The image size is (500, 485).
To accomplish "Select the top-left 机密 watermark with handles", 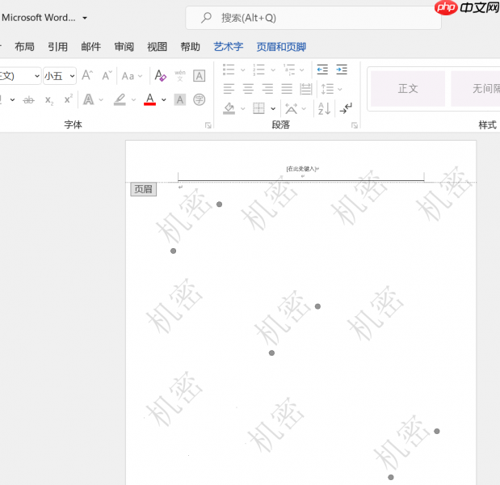I will point(184,217).
